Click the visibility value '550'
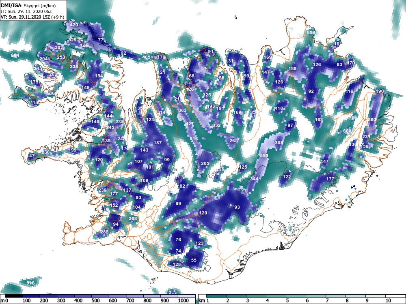Image resolution: width=406 pixels, height=304 pixels. [264, 156]
